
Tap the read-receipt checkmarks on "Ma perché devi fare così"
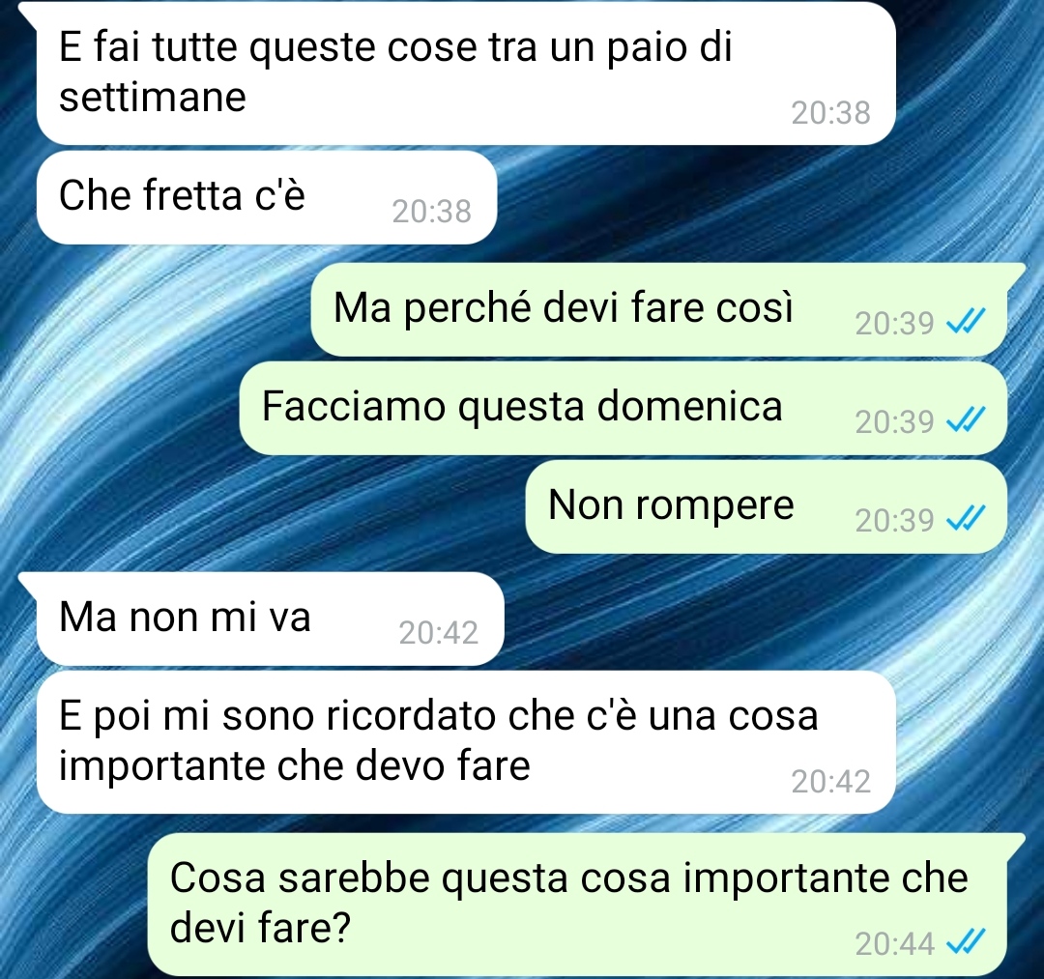[x=966, y=322]
